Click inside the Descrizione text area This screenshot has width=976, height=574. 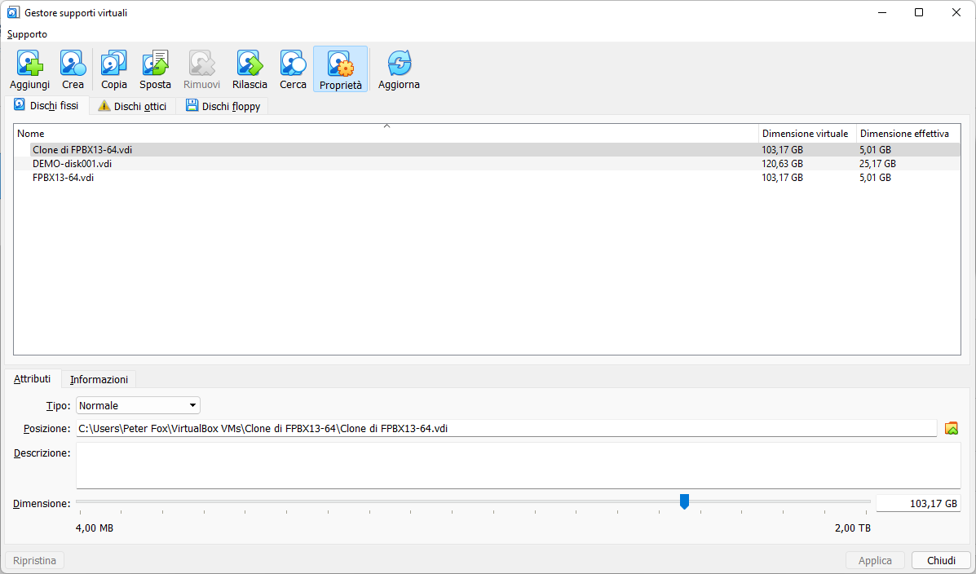[518, 466]
